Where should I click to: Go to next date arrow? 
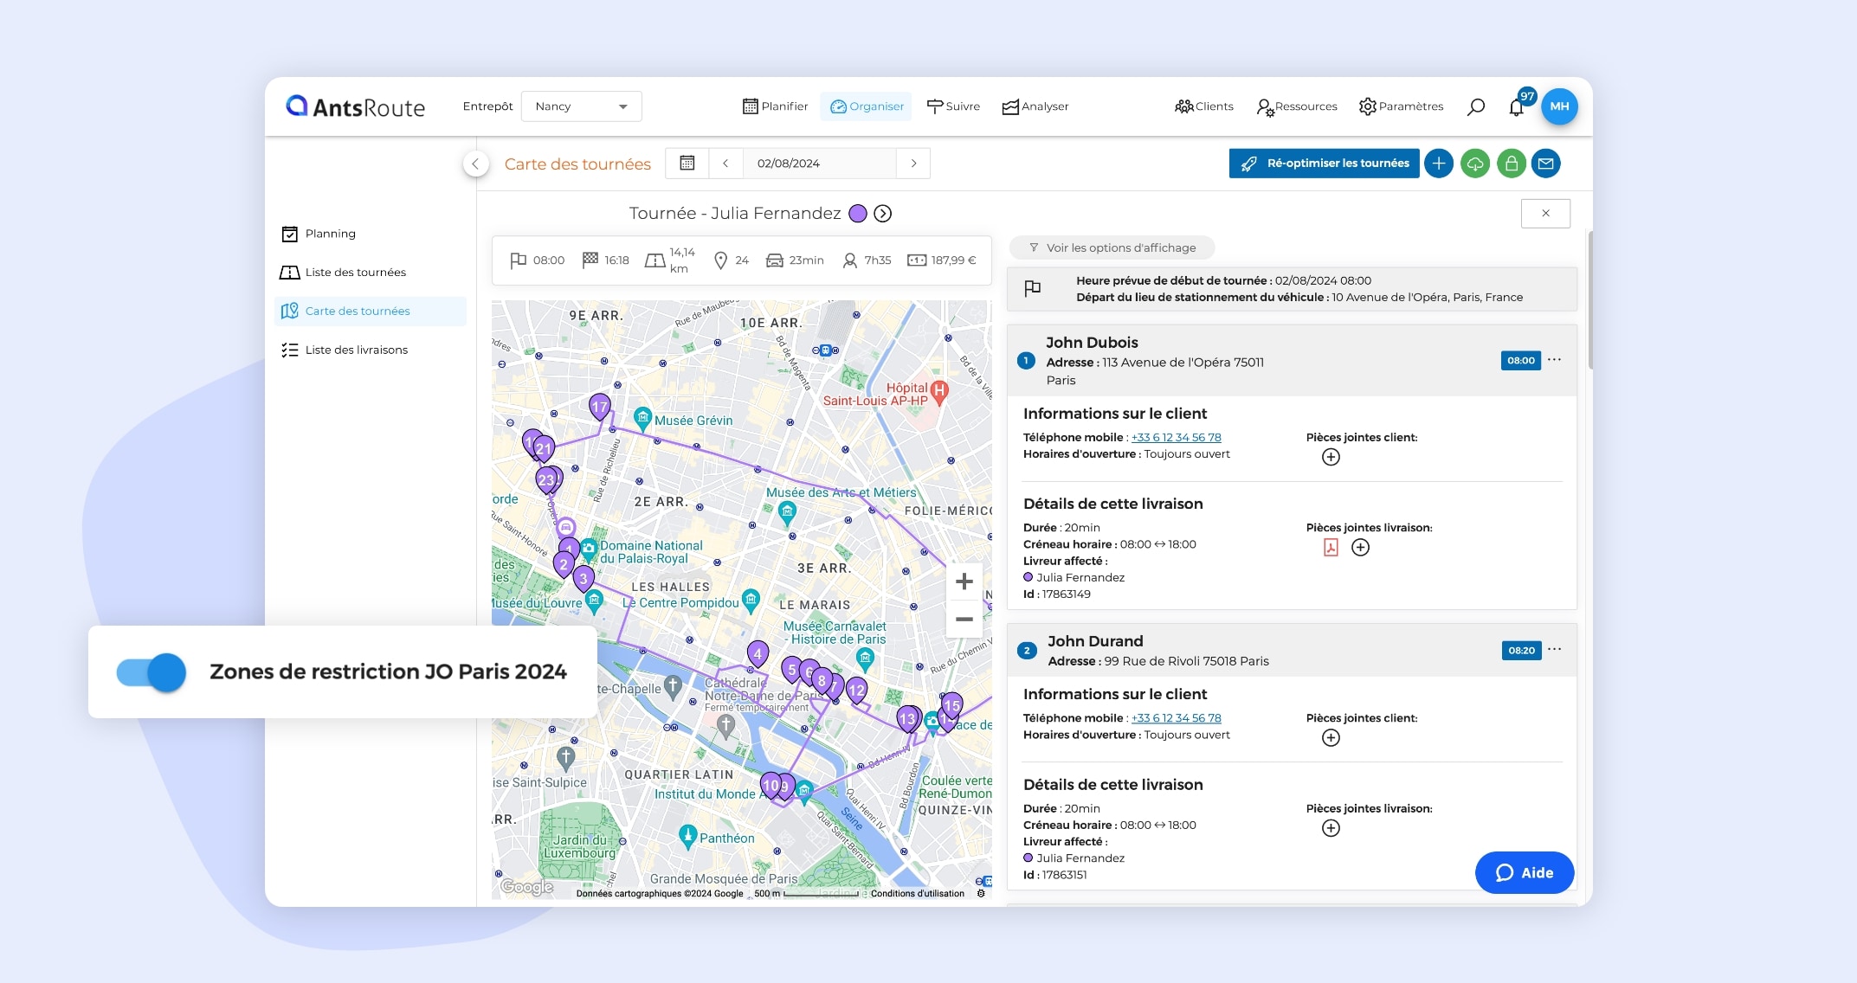[913, 163]
